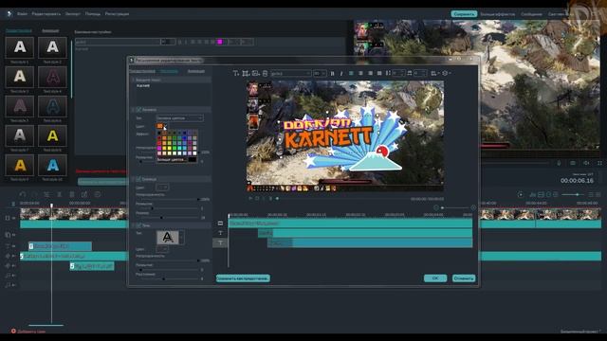Screen dimensions: 607x341
Task: Click the save as preset button
Action: (x=243, y=278)
